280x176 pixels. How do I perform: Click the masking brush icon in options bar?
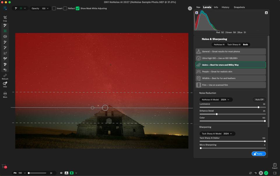[16, 8]
